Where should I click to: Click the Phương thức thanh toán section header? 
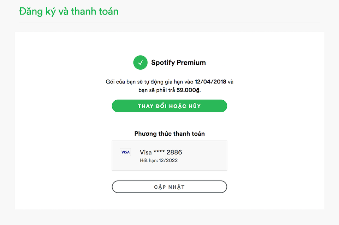169,134
